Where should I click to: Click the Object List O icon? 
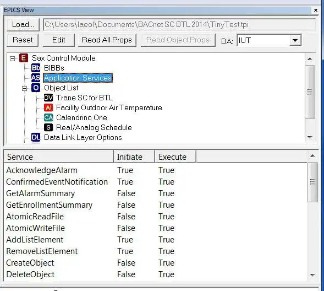36,88
